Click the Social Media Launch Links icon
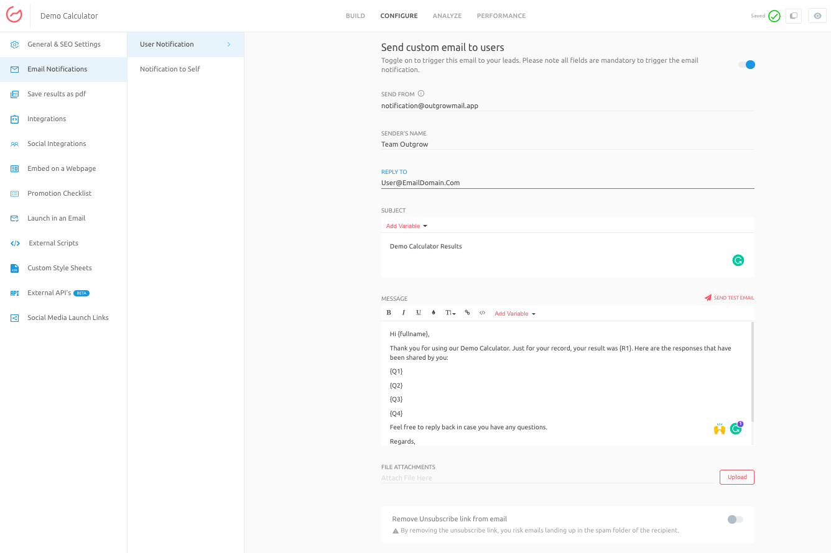This screenshot has width=831, height=553. pyautogui.click(x=14, y=318)
